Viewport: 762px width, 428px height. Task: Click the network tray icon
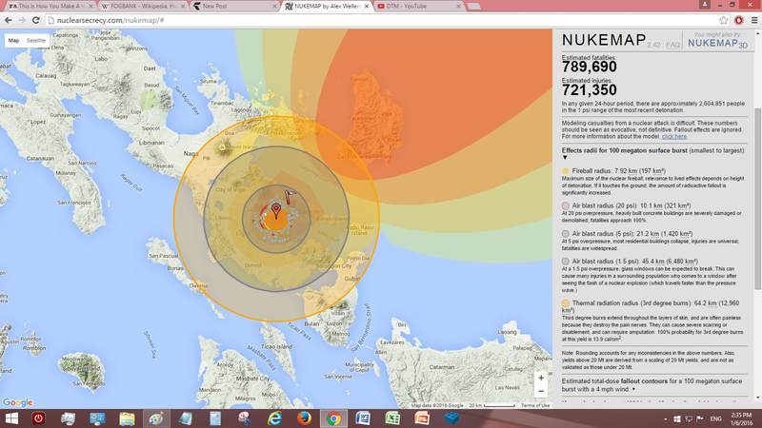click(x=688, y=418)
